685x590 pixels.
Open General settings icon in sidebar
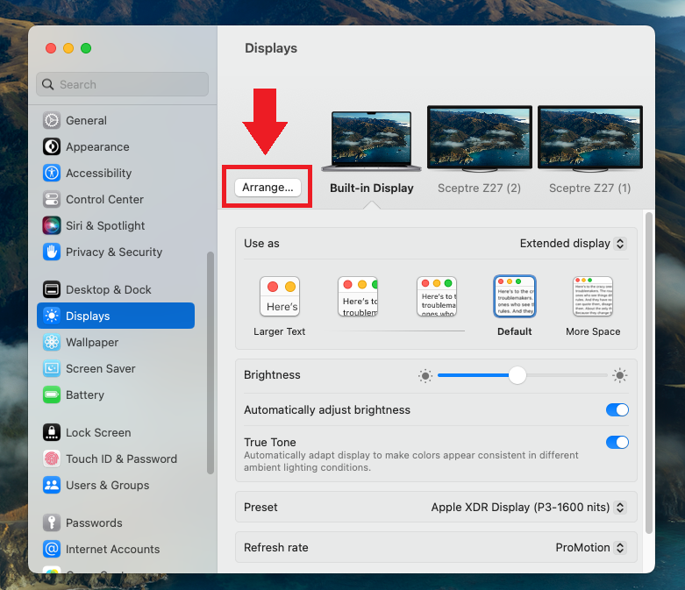point(52,121)
